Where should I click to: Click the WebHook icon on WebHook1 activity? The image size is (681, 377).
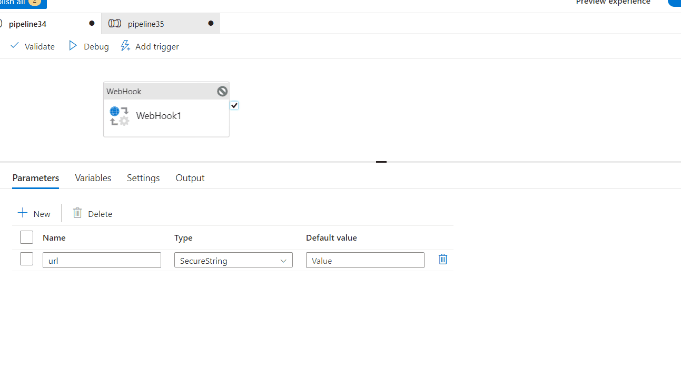pyautogui.click(x=119, y=115)
